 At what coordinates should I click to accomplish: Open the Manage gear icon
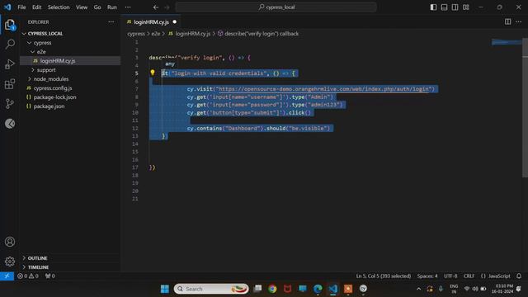coord(10,262)
